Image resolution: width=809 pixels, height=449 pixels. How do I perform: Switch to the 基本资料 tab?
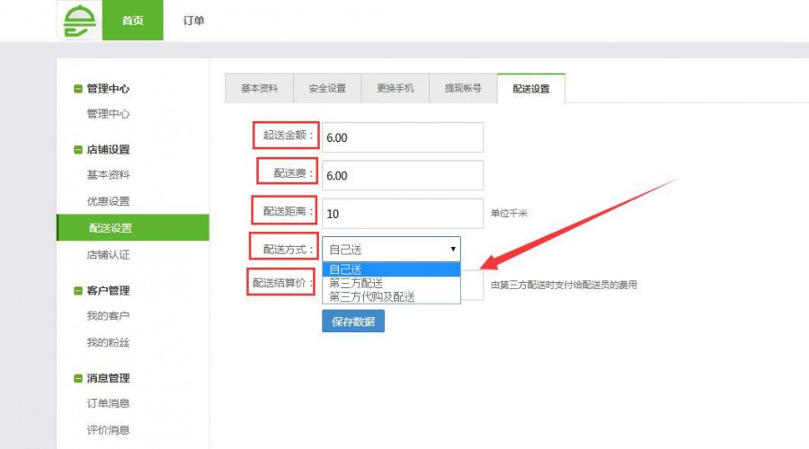[x=259, y=88]
